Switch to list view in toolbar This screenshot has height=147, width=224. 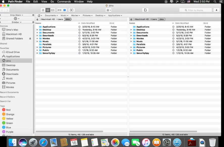click(48, 10)
